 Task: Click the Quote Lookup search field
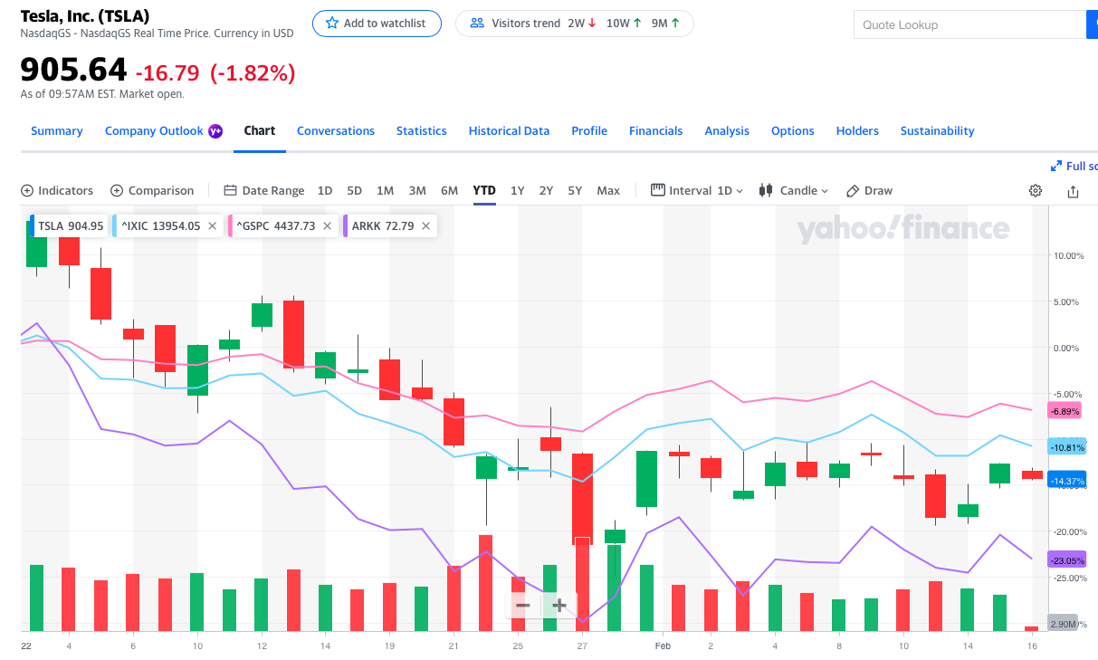tap(969, 25)
